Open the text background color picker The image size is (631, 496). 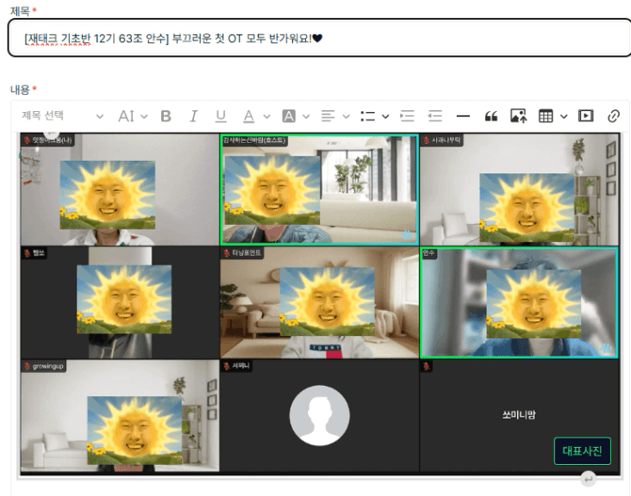[295, 116]
